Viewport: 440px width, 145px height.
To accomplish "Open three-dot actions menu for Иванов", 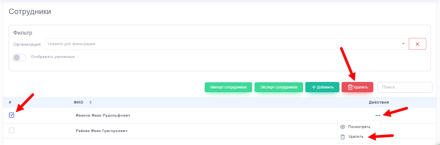I will [378, 116].
